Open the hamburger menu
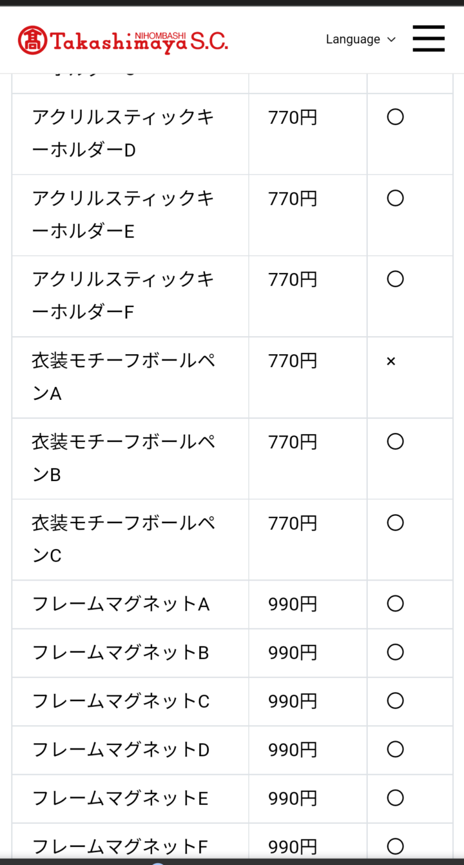464x865 pixels. click(x=429, y=39)
